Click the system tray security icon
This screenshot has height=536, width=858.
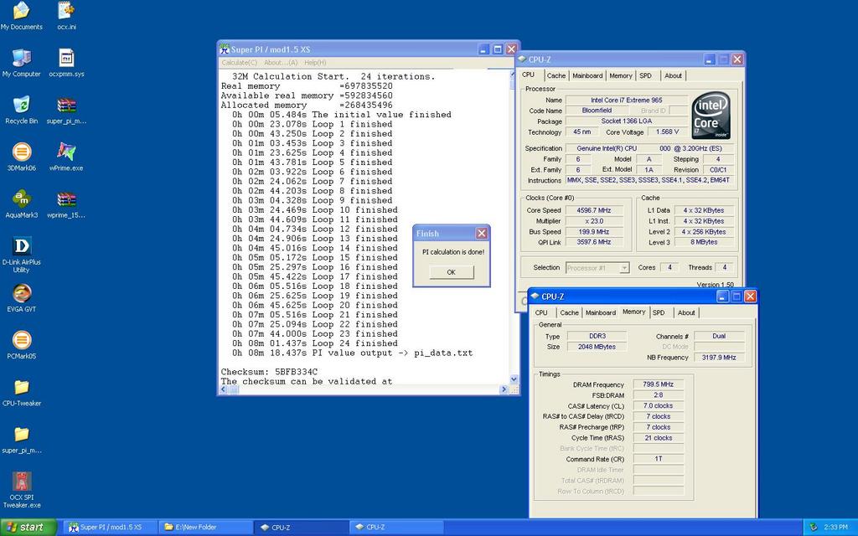pyautogui.click(x=813, y=528)
